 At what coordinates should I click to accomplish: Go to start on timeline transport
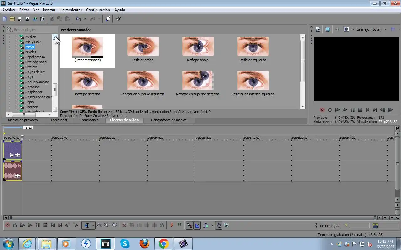pyautogui.click(x=53, y=225)
